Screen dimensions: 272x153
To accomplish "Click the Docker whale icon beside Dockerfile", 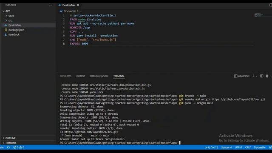I will [x=6, y=25].
